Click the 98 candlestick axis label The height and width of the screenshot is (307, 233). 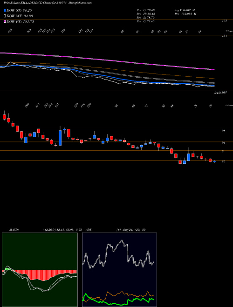point(223,131)
